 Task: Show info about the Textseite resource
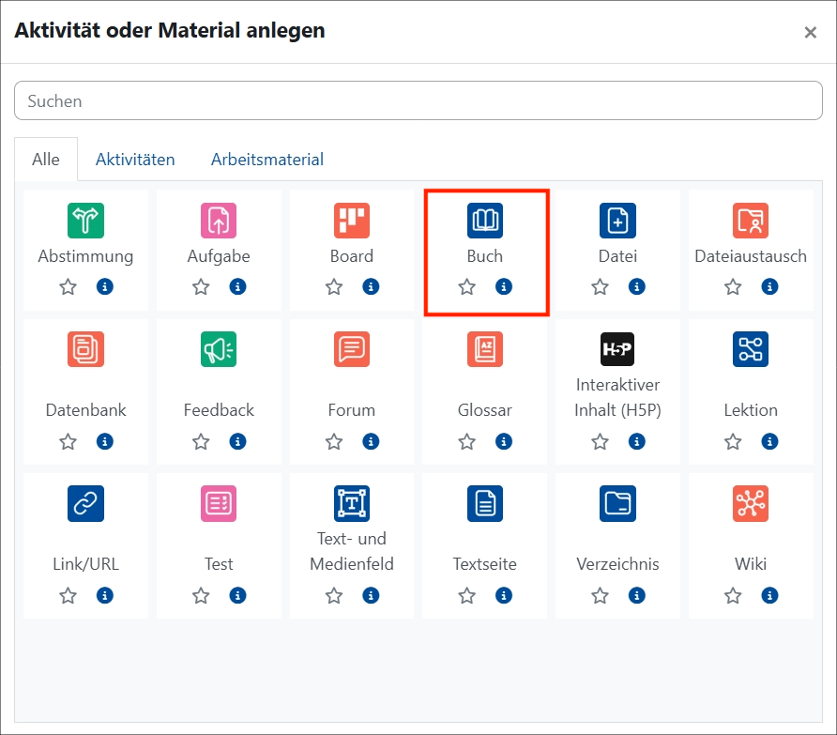pyautogui.click(x=504, y=595)
